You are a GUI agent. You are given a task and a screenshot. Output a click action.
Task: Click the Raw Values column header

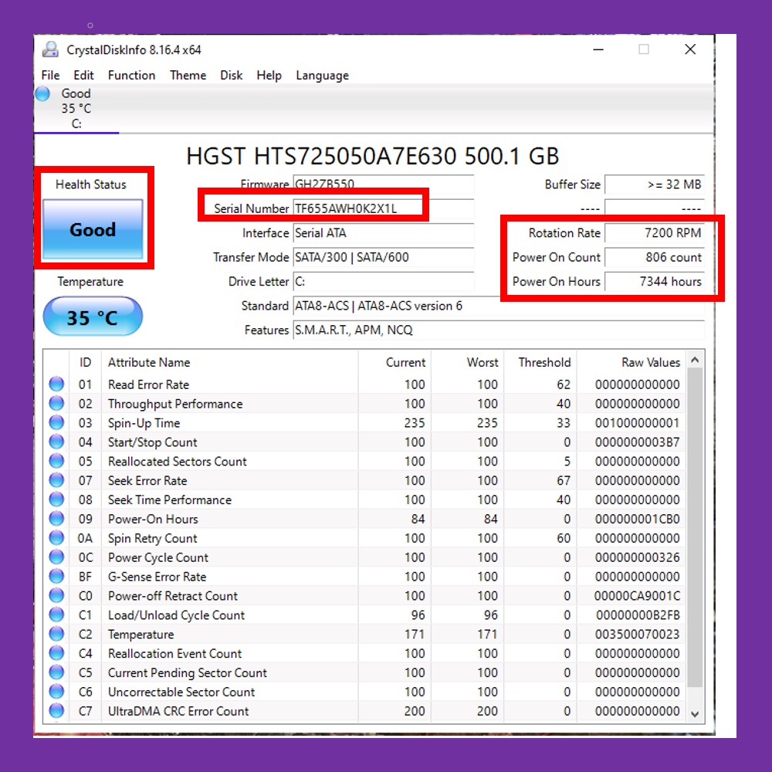click(x=651, y=362)
